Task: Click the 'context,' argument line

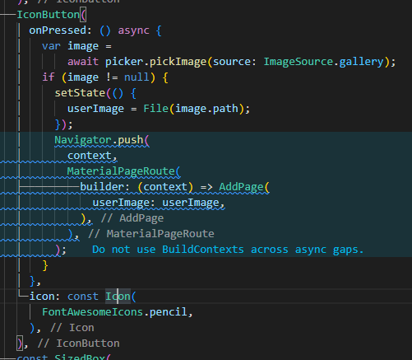Action: (92, 156)
